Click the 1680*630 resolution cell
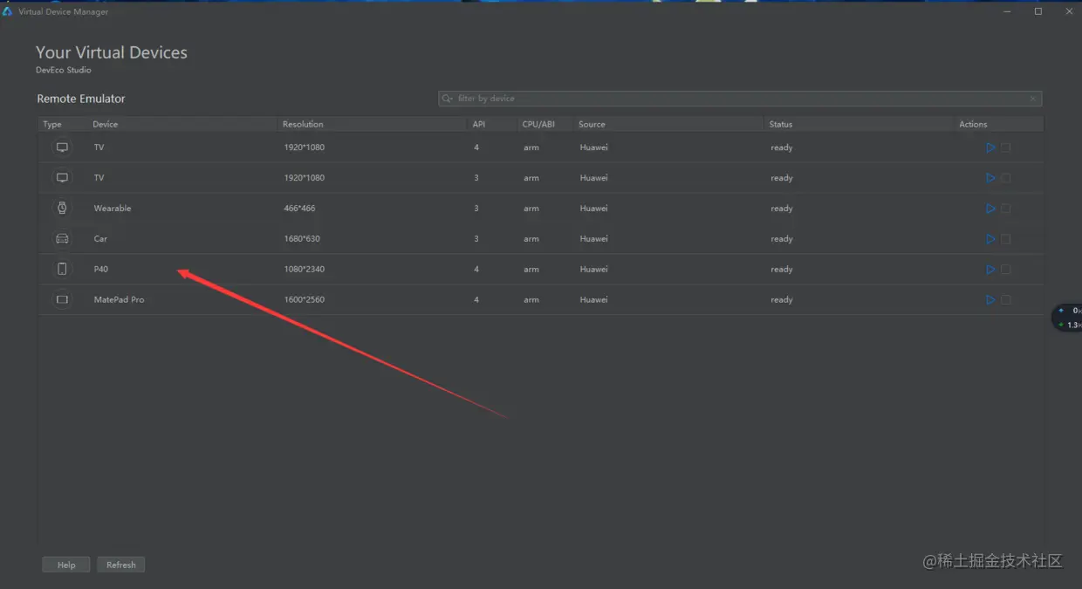This screenshot has height=589, width=1082. (303, 239)
